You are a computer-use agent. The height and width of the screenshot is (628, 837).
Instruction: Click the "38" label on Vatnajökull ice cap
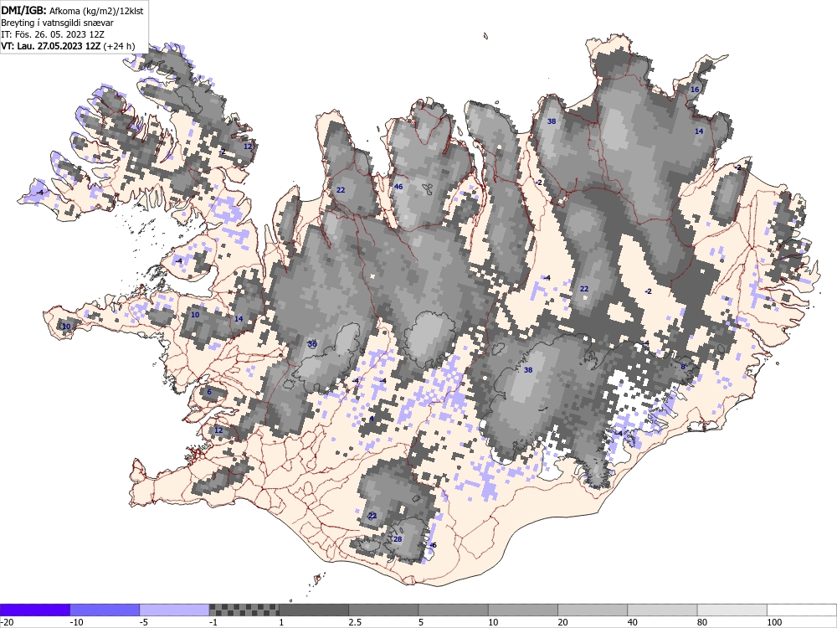pos(528,370)
